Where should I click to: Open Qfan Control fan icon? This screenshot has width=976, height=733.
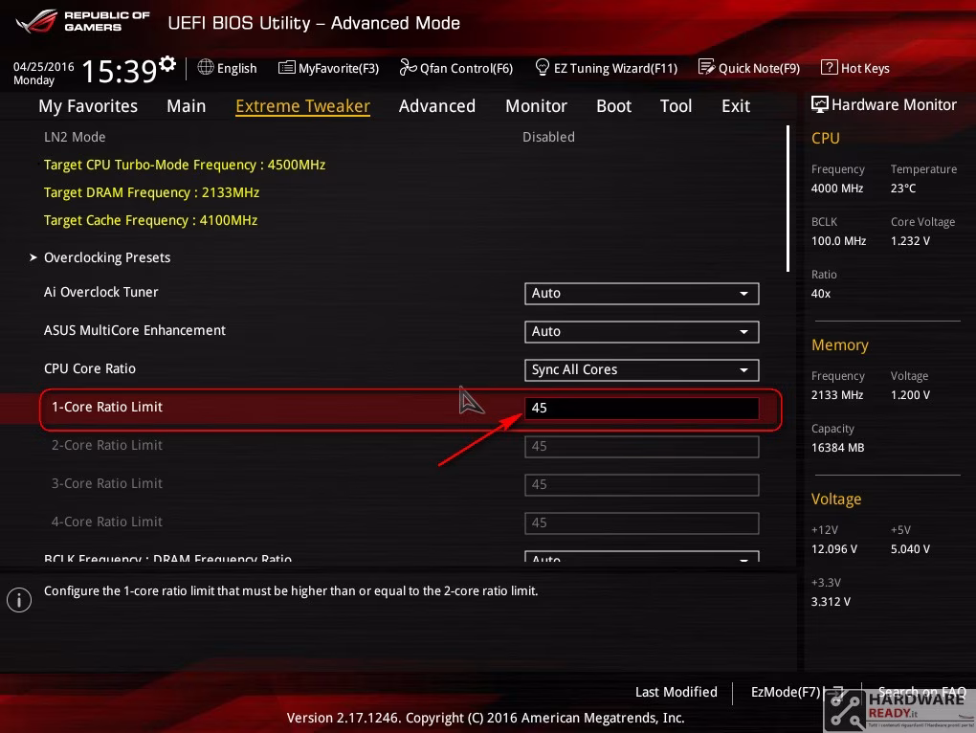click(408, 67)
